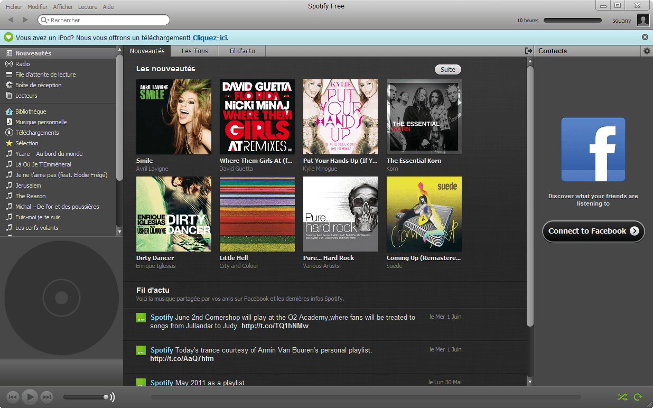This screenshot has height=408, width=653.
Task: Click the play queue icon in sidebar
Action: pos(9,75)
